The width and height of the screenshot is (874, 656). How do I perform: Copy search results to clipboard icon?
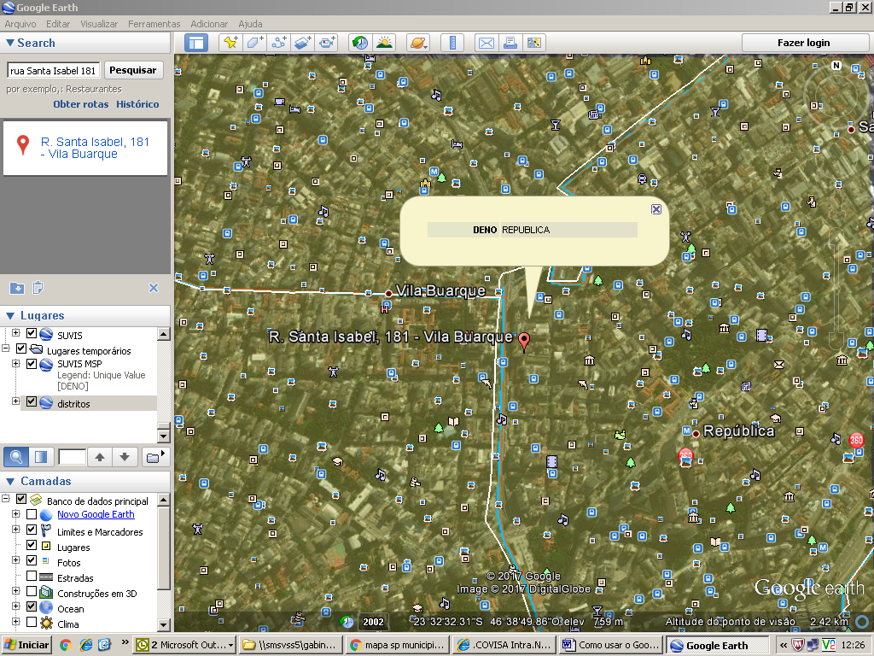click(x=38, y=288)
